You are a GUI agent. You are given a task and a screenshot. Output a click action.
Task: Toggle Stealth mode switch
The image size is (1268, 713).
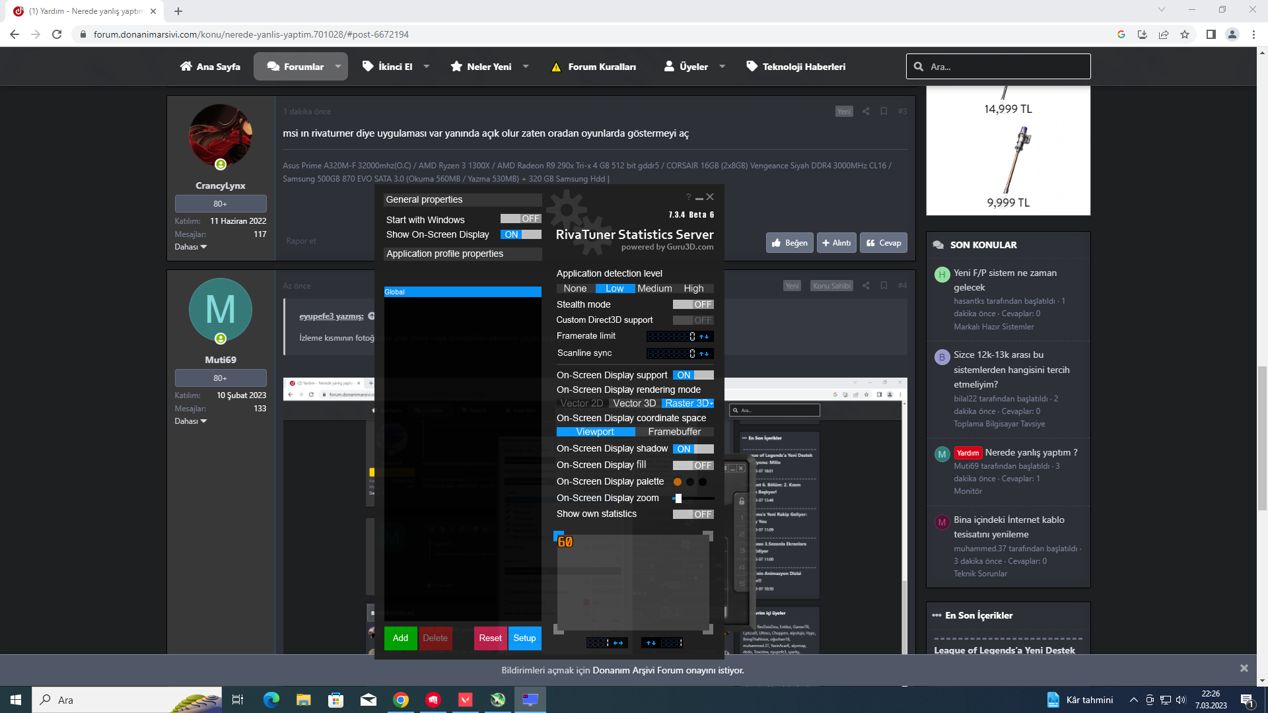click(x=693, y=304)
